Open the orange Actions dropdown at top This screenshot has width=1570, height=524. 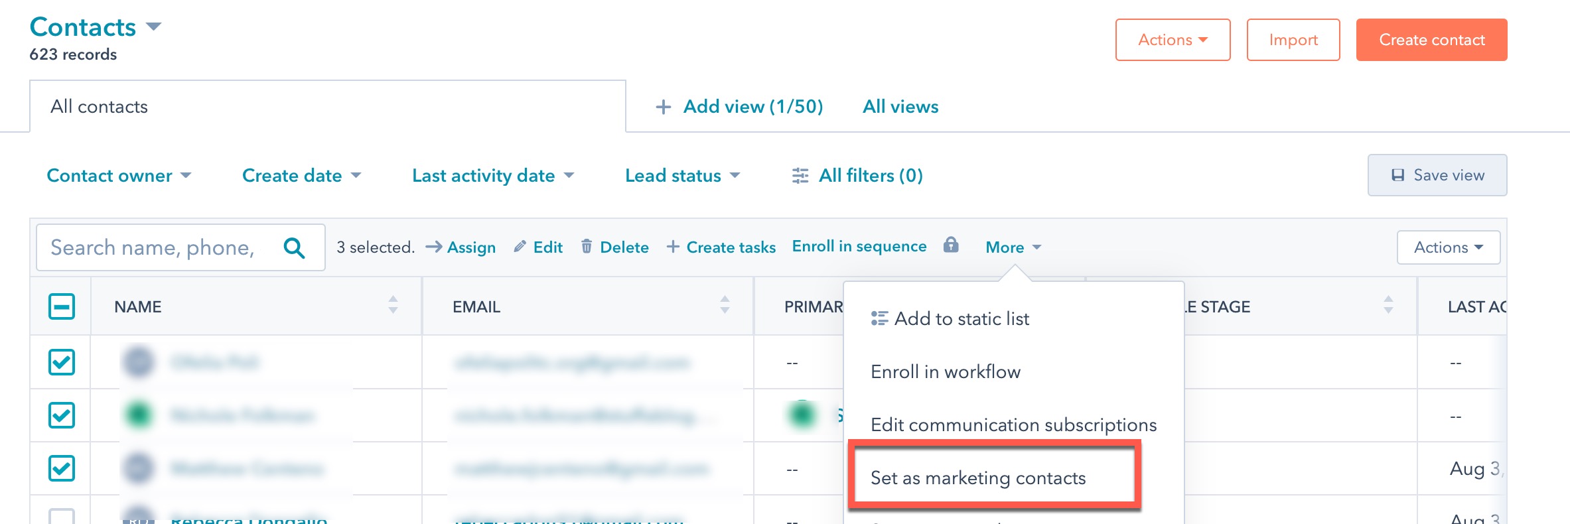coord(1172,40)
